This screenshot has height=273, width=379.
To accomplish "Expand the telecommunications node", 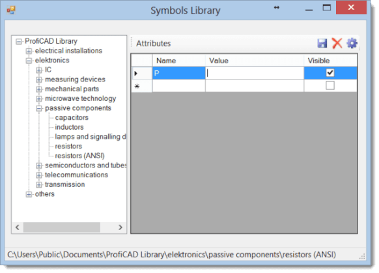I will click(x=38, y=175).
